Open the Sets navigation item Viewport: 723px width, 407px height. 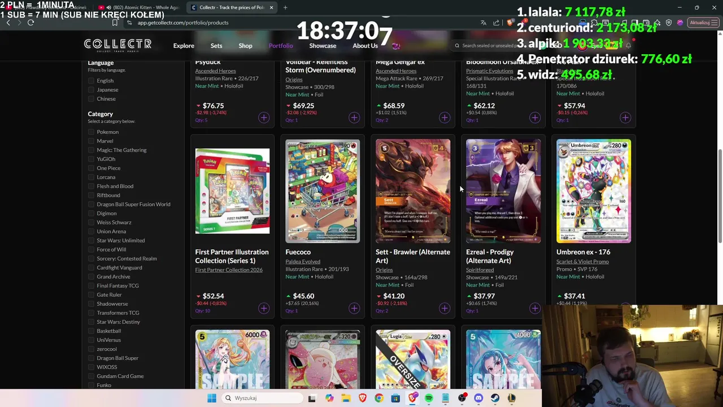pyautogui.click(x=216, y=46)
